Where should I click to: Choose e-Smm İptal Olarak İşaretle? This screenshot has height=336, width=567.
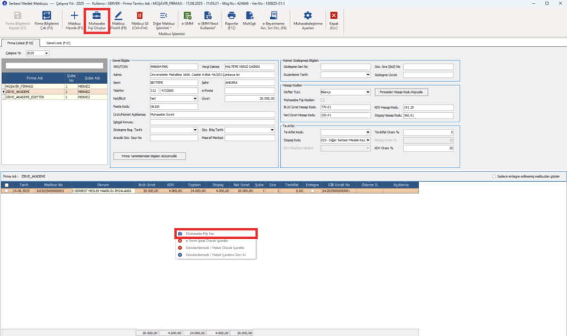point(216,241)
